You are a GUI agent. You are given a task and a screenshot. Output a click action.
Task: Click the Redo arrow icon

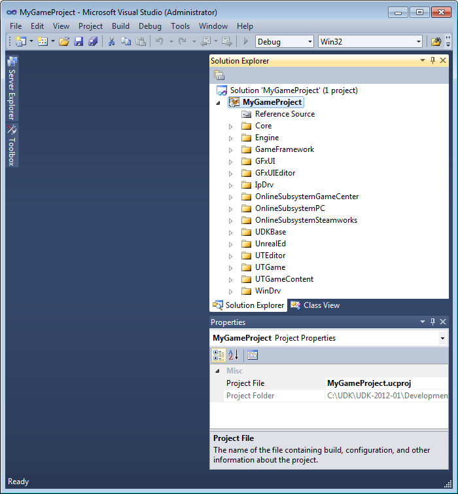tap(183, 41)
